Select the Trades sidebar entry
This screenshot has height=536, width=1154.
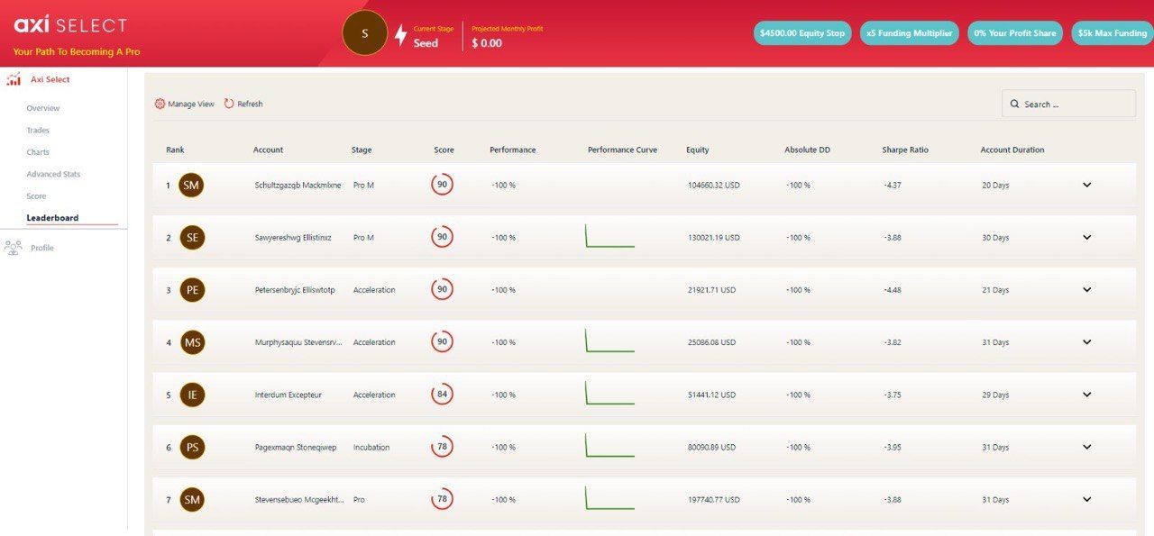[x=37, y=130]
